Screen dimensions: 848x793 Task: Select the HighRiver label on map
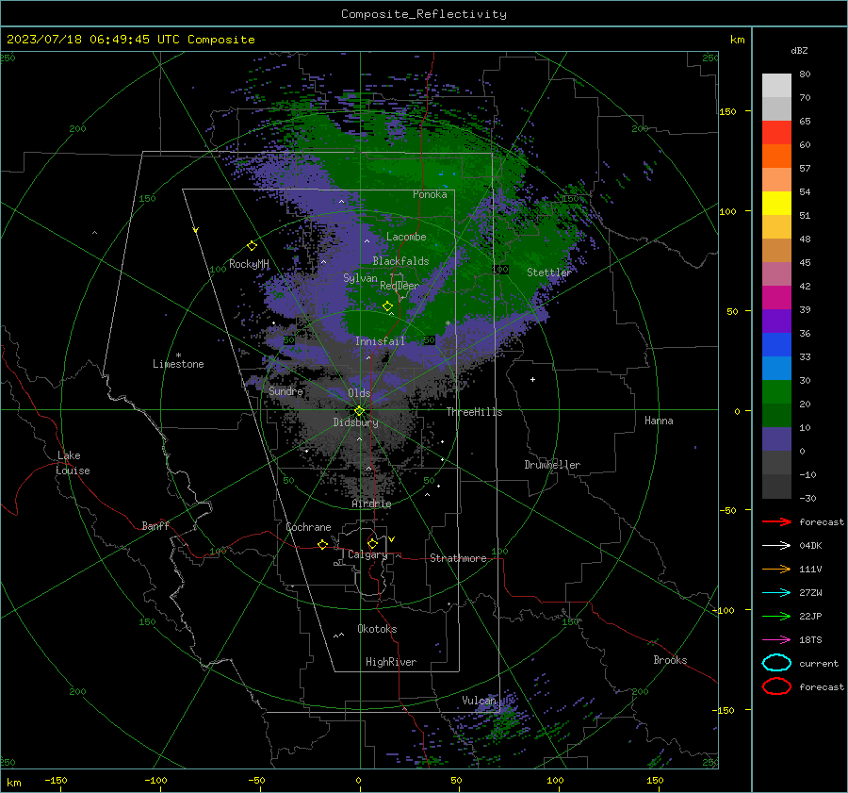[x=391, y=662]
